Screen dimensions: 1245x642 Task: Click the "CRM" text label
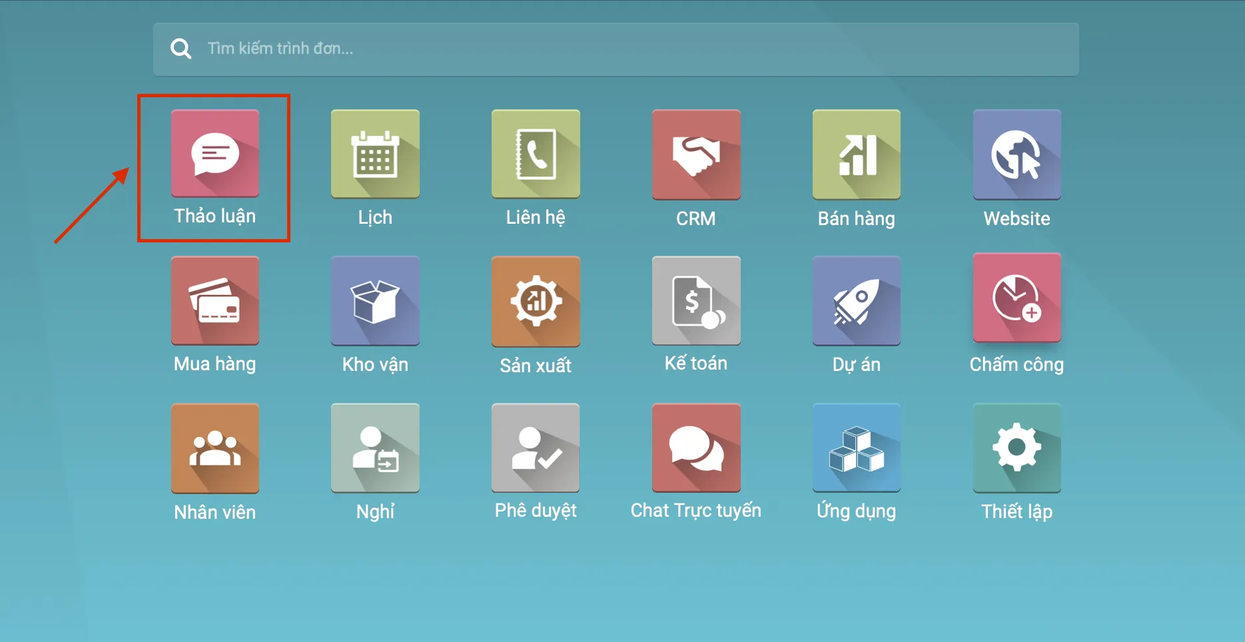click(x=696, y=218)
